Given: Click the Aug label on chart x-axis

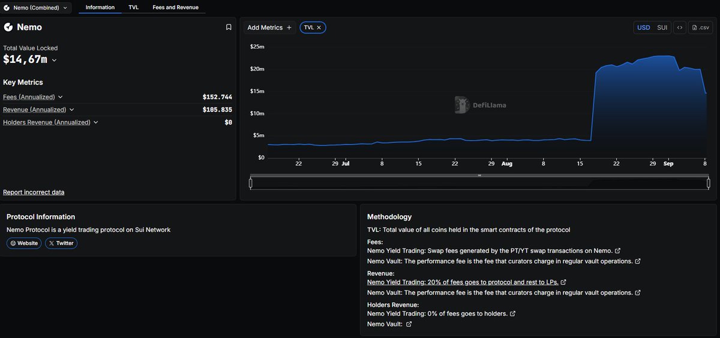Looking at the screenshot, I should click(x=507, y=163).
